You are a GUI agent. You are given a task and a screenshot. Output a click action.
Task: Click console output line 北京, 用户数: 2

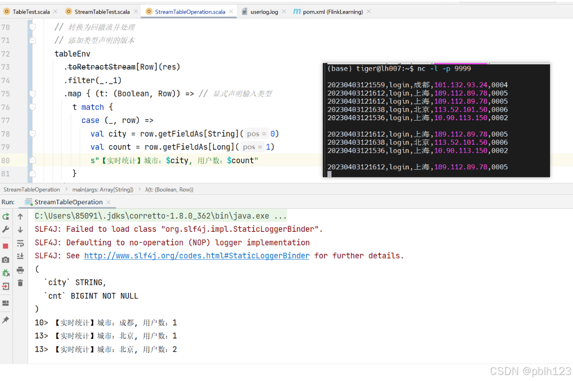point(105,349)
